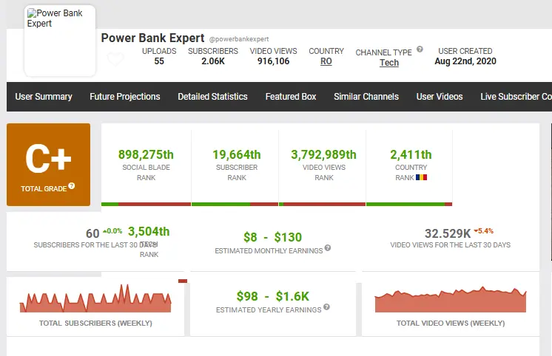Click the 3,792,989th video views rank

(323, 154)
